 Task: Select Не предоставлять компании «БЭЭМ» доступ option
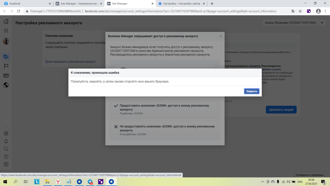tap(165, 130)
